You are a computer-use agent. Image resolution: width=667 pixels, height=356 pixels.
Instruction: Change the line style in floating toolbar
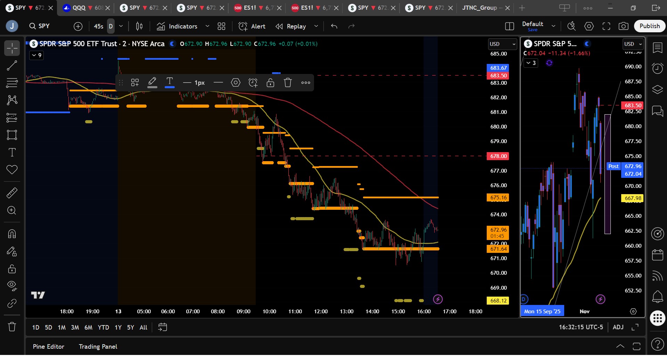click(218, 83)
